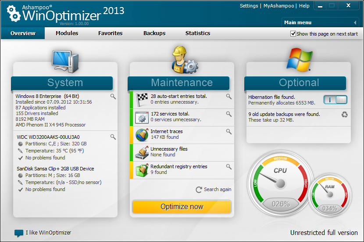Click '87 Applications installed' text
This screenshot has height=242, width=364.
41,108
